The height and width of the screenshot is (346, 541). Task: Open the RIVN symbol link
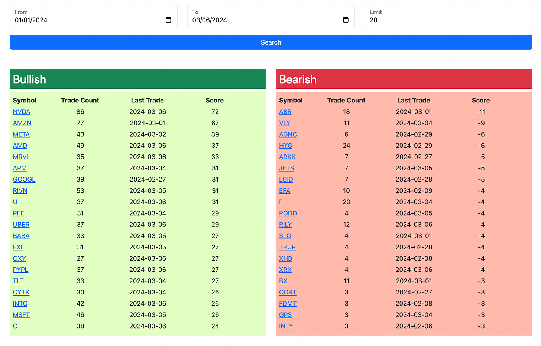tap(20, 191)
